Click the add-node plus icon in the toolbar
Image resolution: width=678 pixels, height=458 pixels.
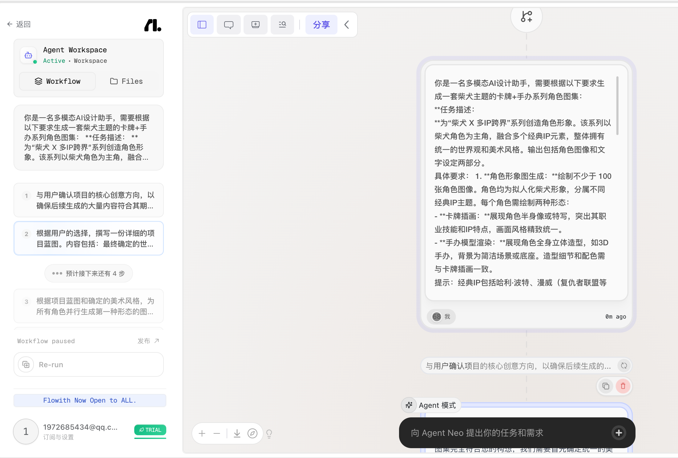pos(256,25)
